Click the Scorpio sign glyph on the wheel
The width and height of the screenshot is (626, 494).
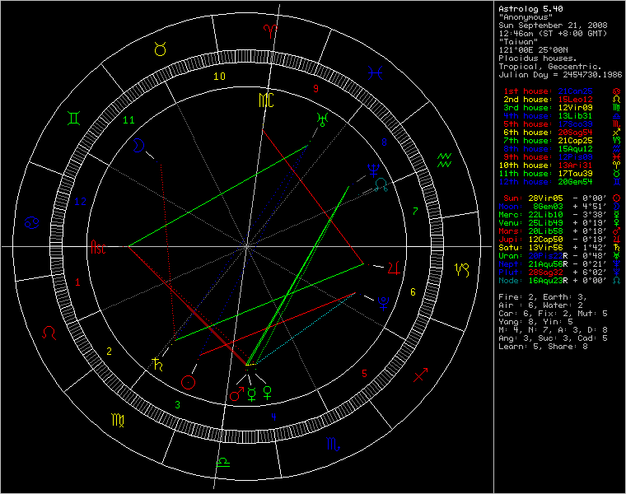pos(333,444)
